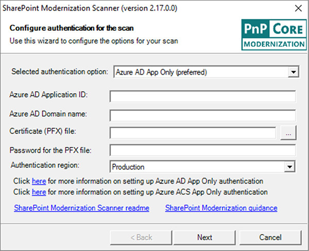Image resolution: width=309 pixels, height=251 pixels.
Task: Click into the Certificate (PFX) file field
Action: (x=193, y=133)
